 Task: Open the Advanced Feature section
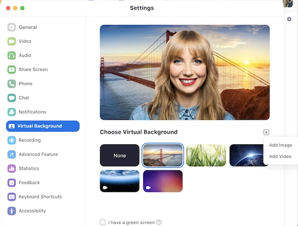coord(38,155)
